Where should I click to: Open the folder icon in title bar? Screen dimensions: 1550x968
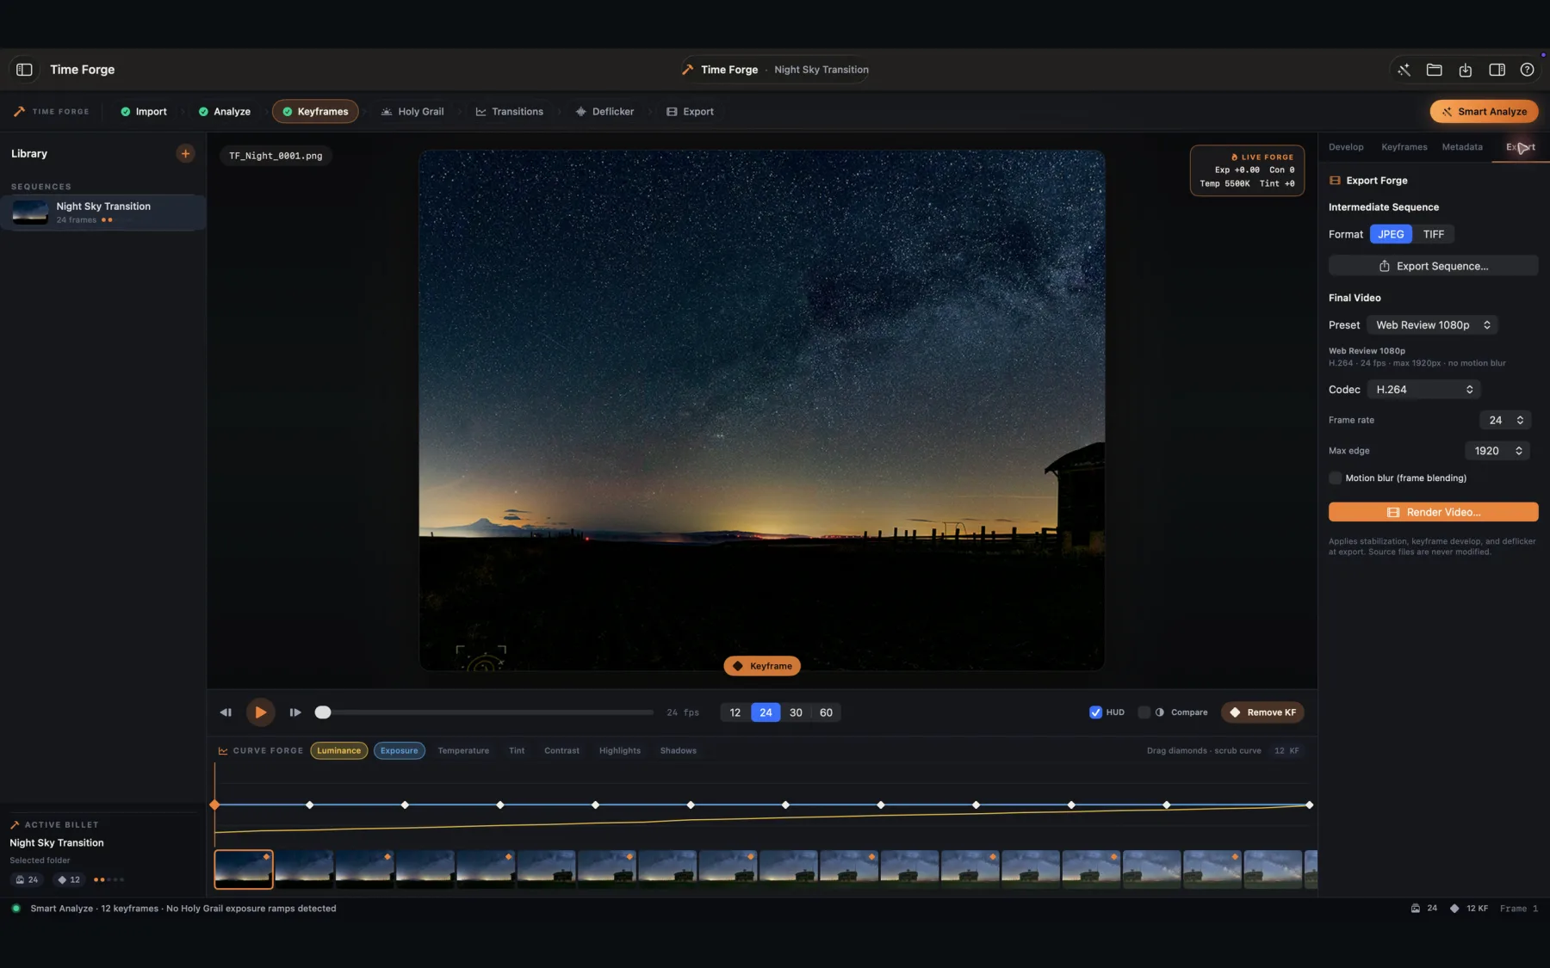point(1435,70)
